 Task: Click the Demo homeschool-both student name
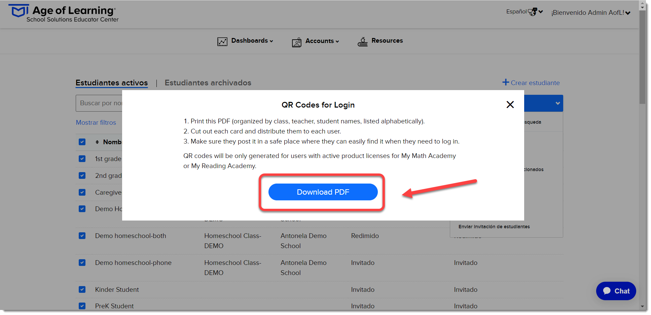click(x=131, y=236)
